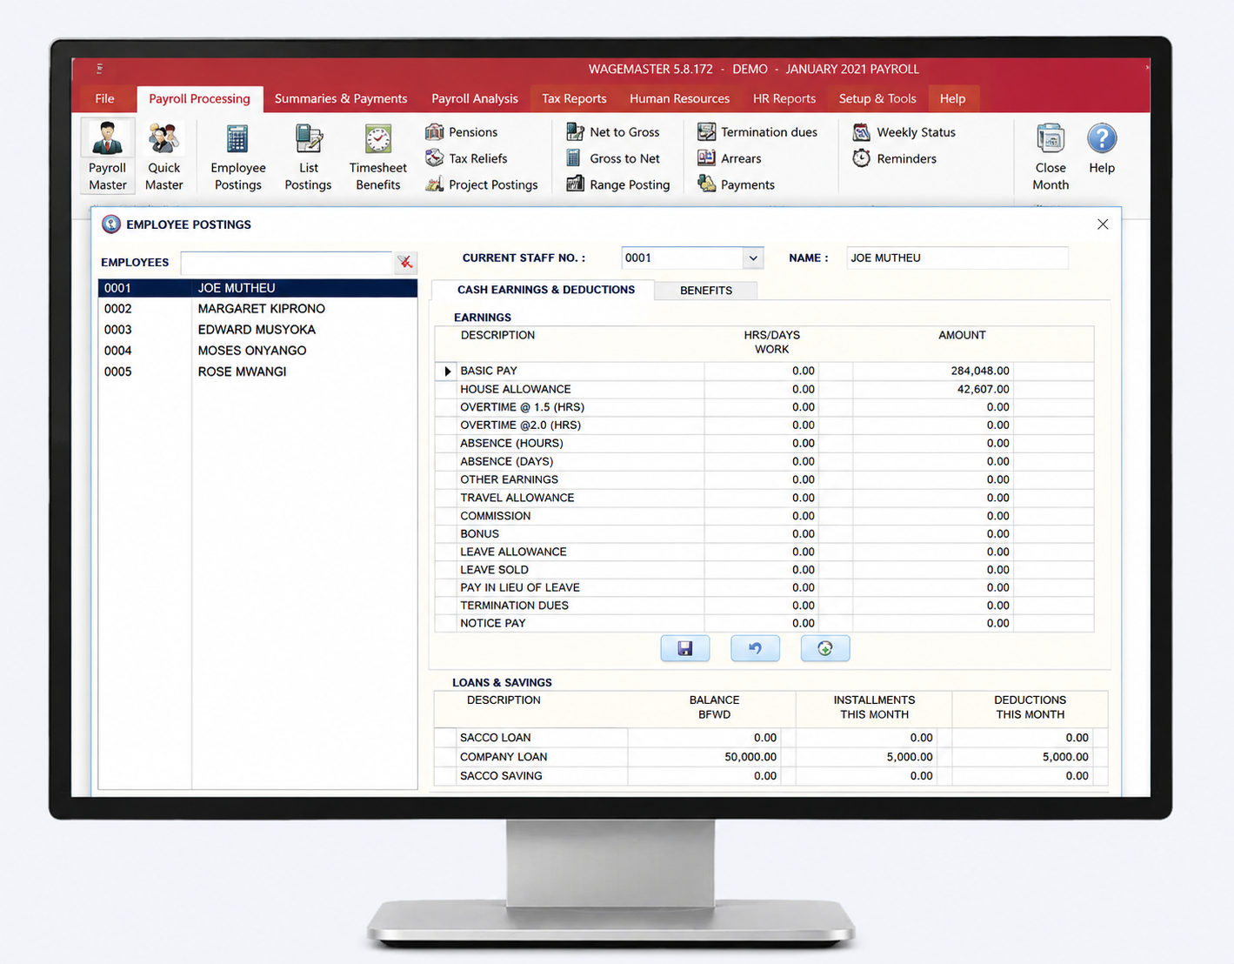Screen dimensions: 1234x964
Task: Switch to Benefits tab
Action: click(x=706, y=291)
